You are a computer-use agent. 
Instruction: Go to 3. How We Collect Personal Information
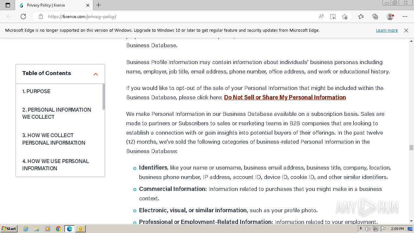pos(54,139)
